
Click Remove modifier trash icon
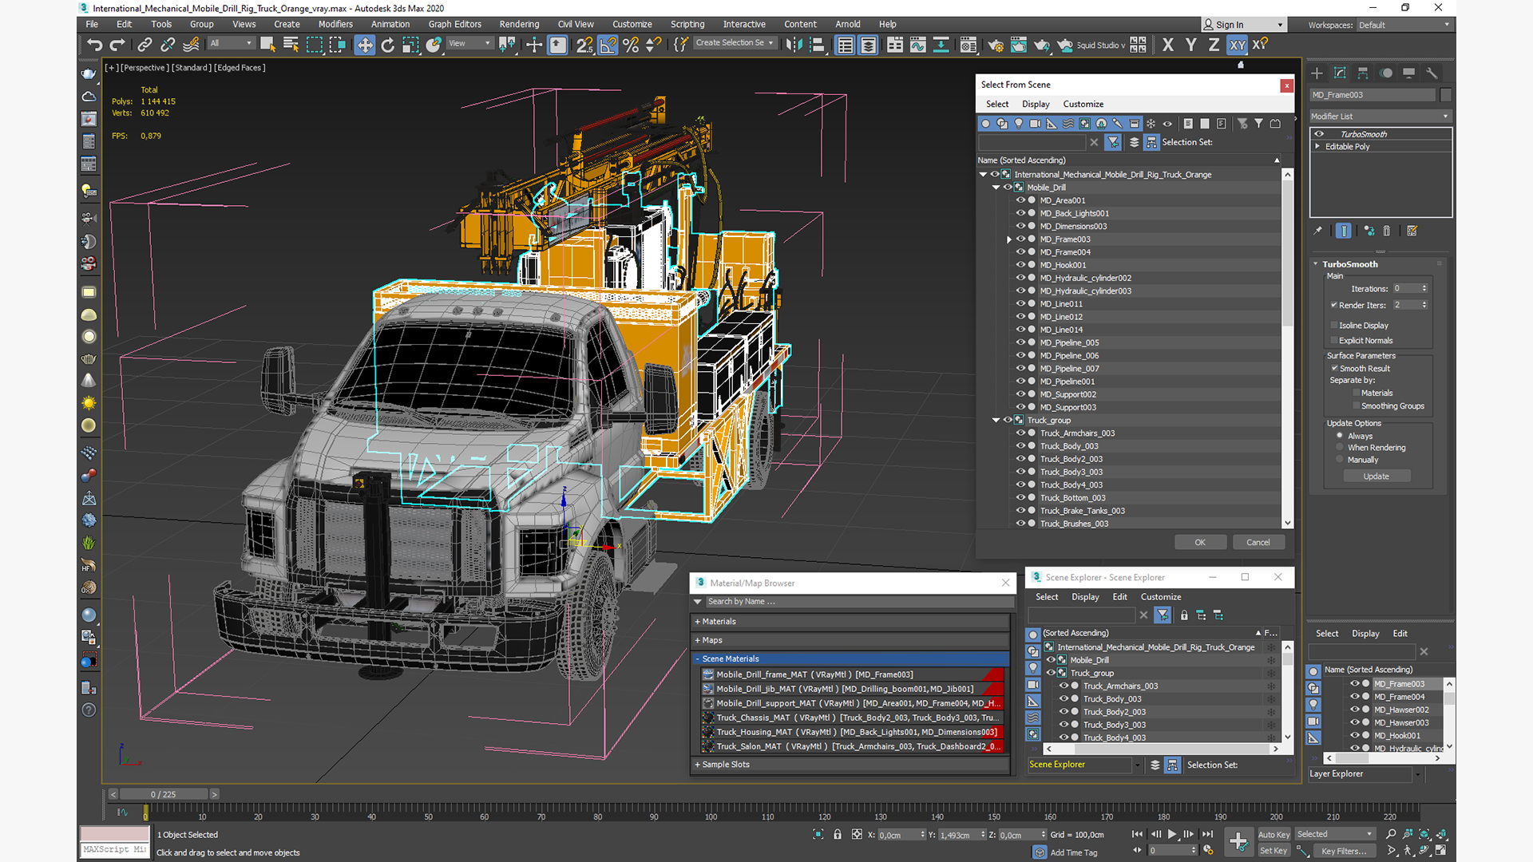point(1387,231)
